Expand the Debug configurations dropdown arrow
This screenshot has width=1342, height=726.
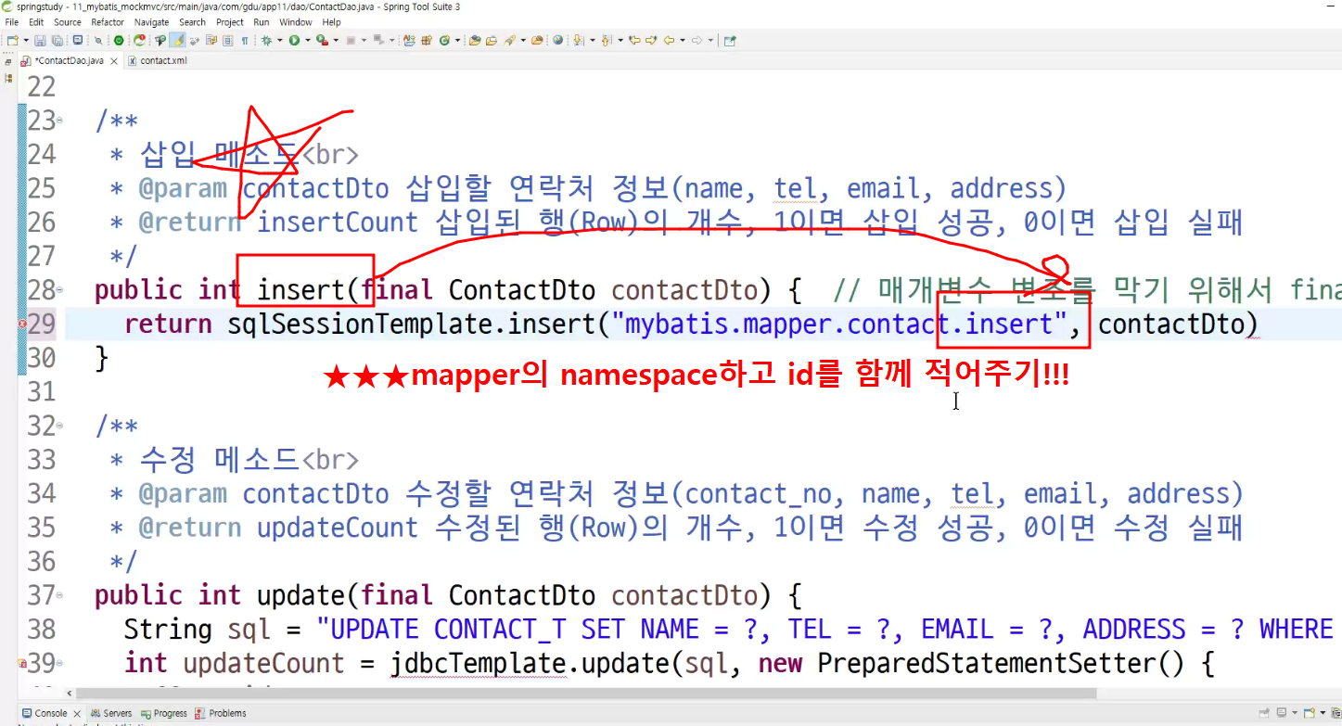[x=279, y=41]
